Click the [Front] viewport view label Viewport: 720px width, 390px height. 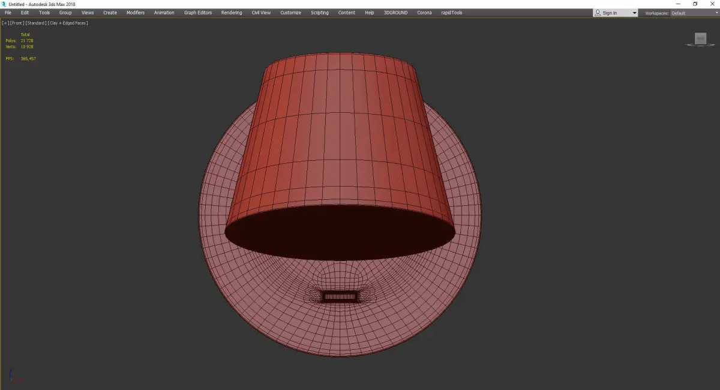pos(17,23)
